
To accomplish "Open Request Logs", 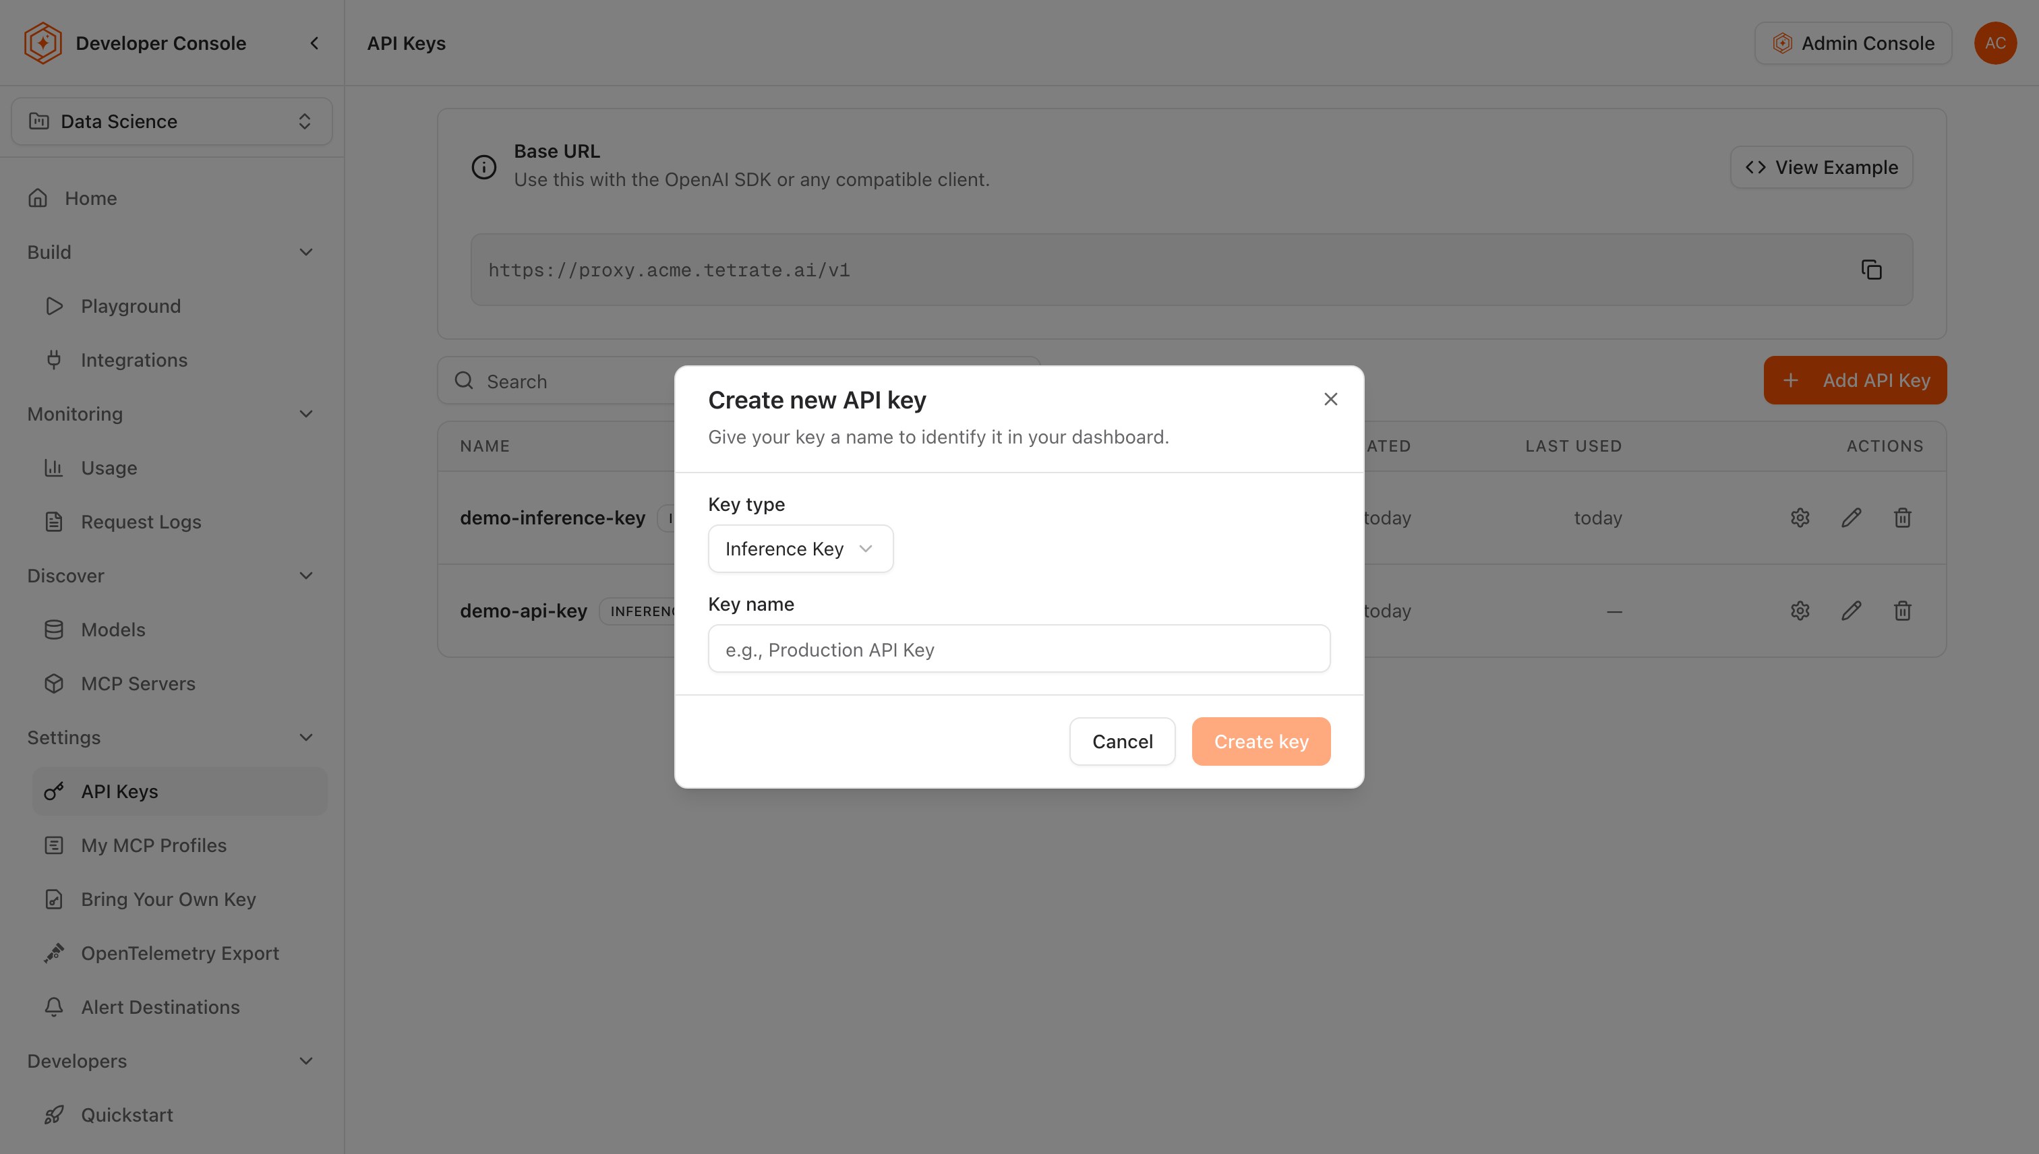I will pos(179,522).
